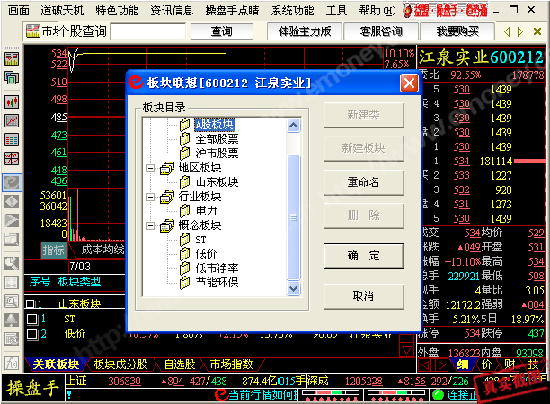Open the 特色功能 menu
The width and height of the screenshot is (550, 404).
(117, 11)
